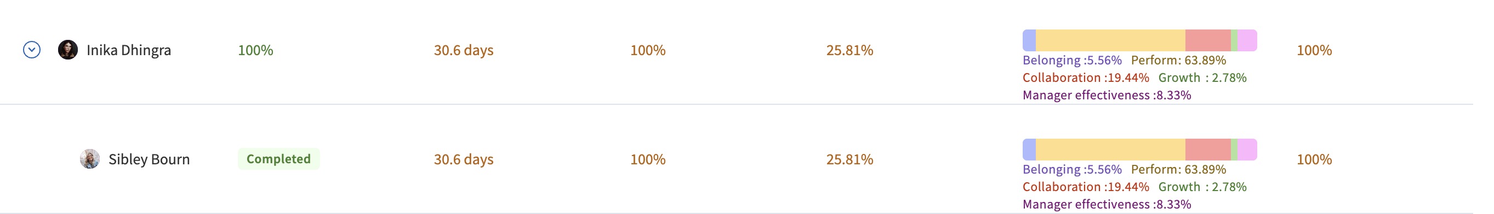Select Inika's yellow Perform bar segment
Viewport: 1494px width, 214px height.
(x=1110, y=40)
